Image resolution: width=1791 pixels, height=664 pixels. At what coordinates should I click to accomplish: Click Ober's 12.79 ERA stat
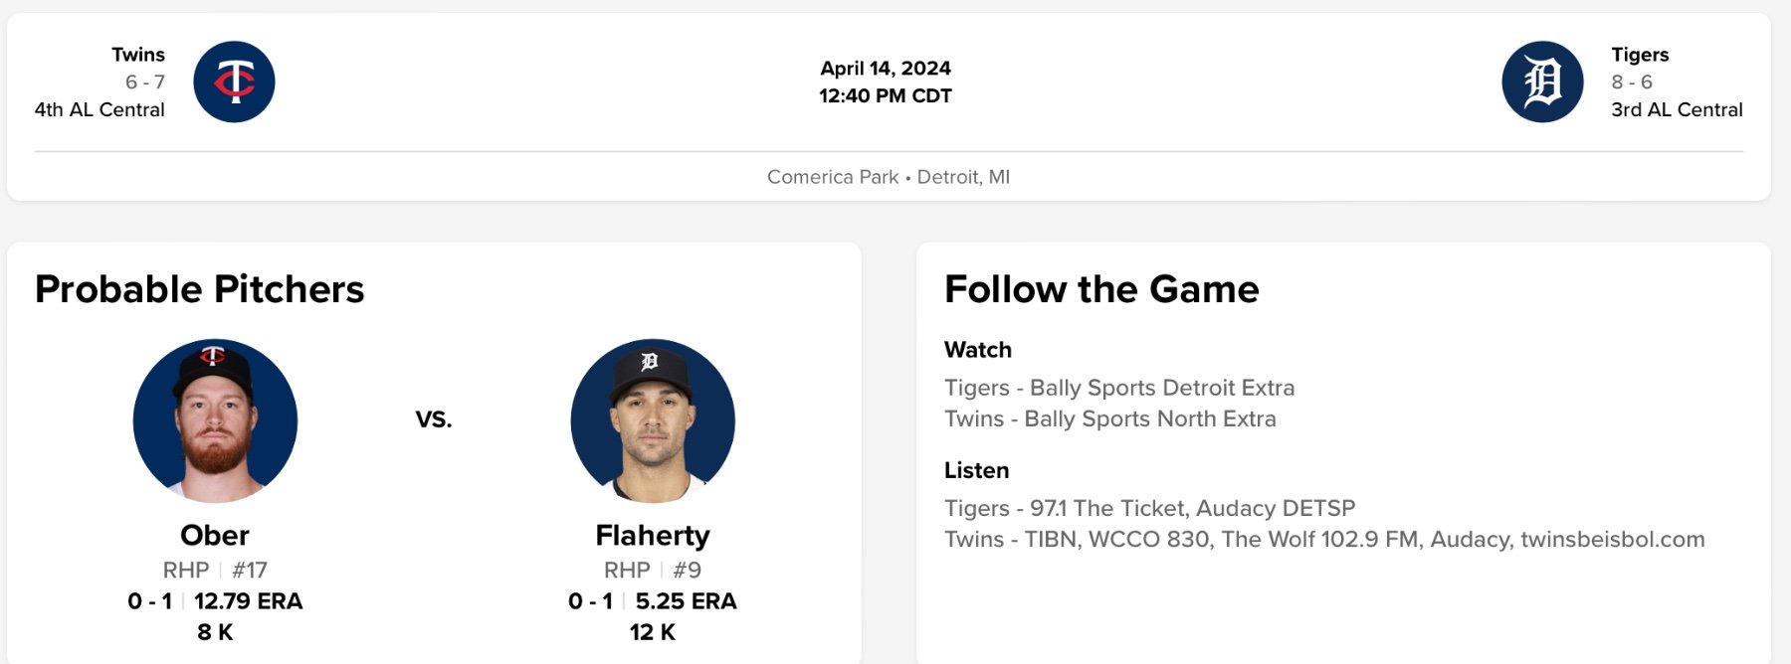click(248, 601)
